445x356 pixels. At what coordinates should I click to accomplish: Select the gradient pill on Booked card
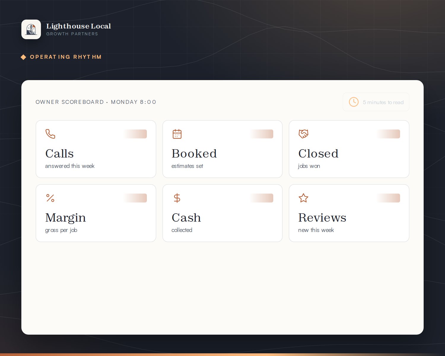click(x=261, y=134)
